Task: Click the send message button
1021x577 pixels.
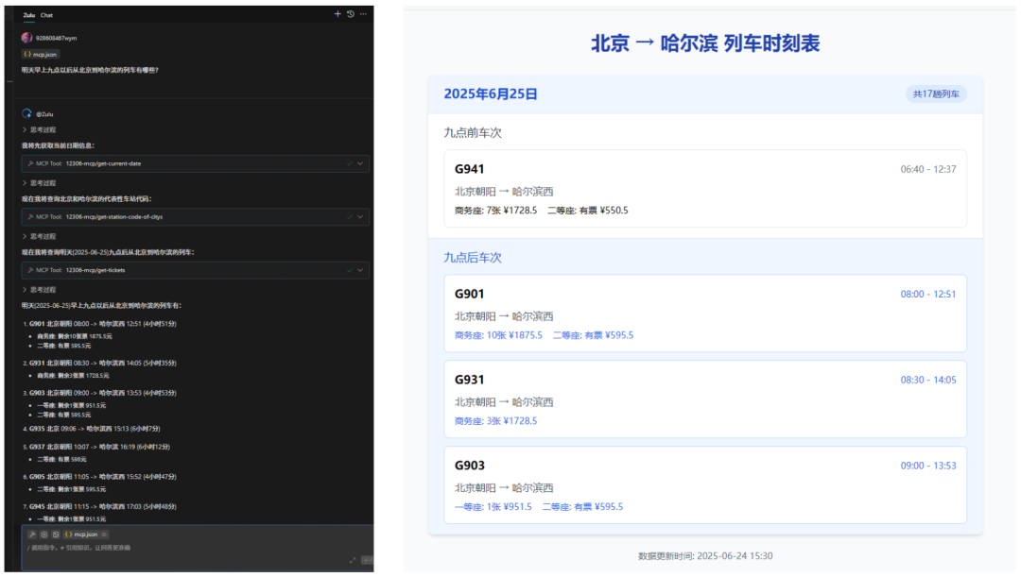Action: 369,559
